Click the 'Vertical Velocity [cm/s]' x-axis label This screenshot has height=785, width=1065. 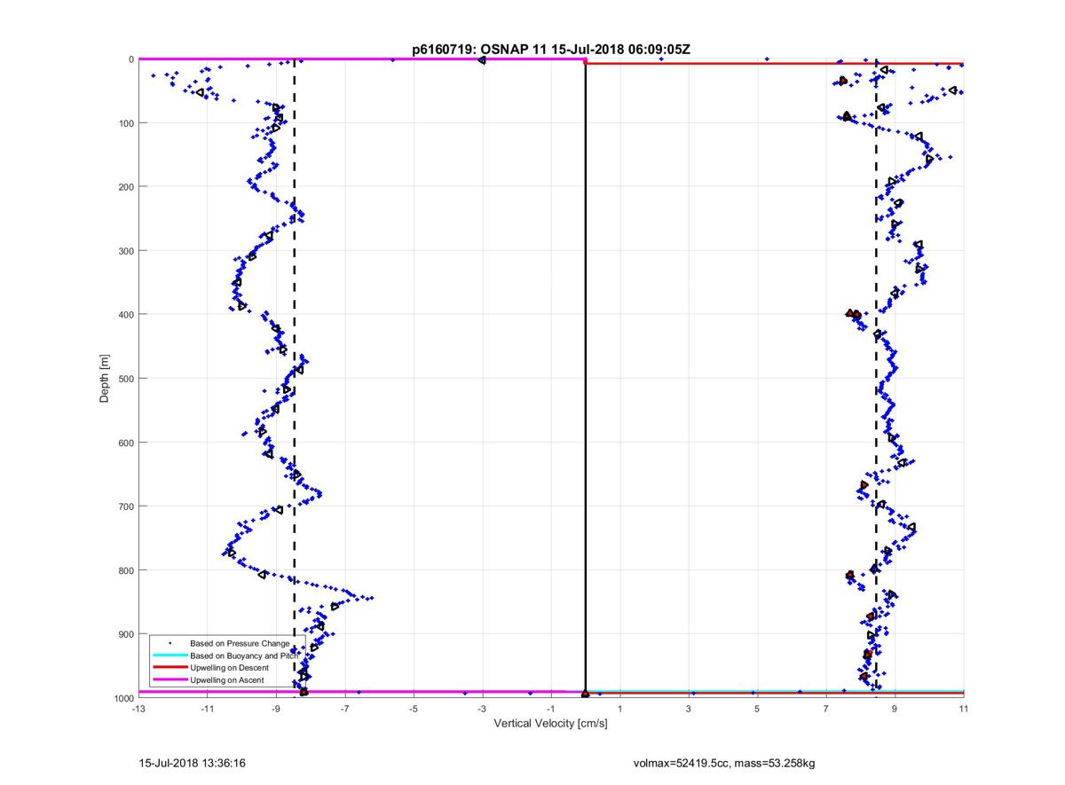point(550,724)
